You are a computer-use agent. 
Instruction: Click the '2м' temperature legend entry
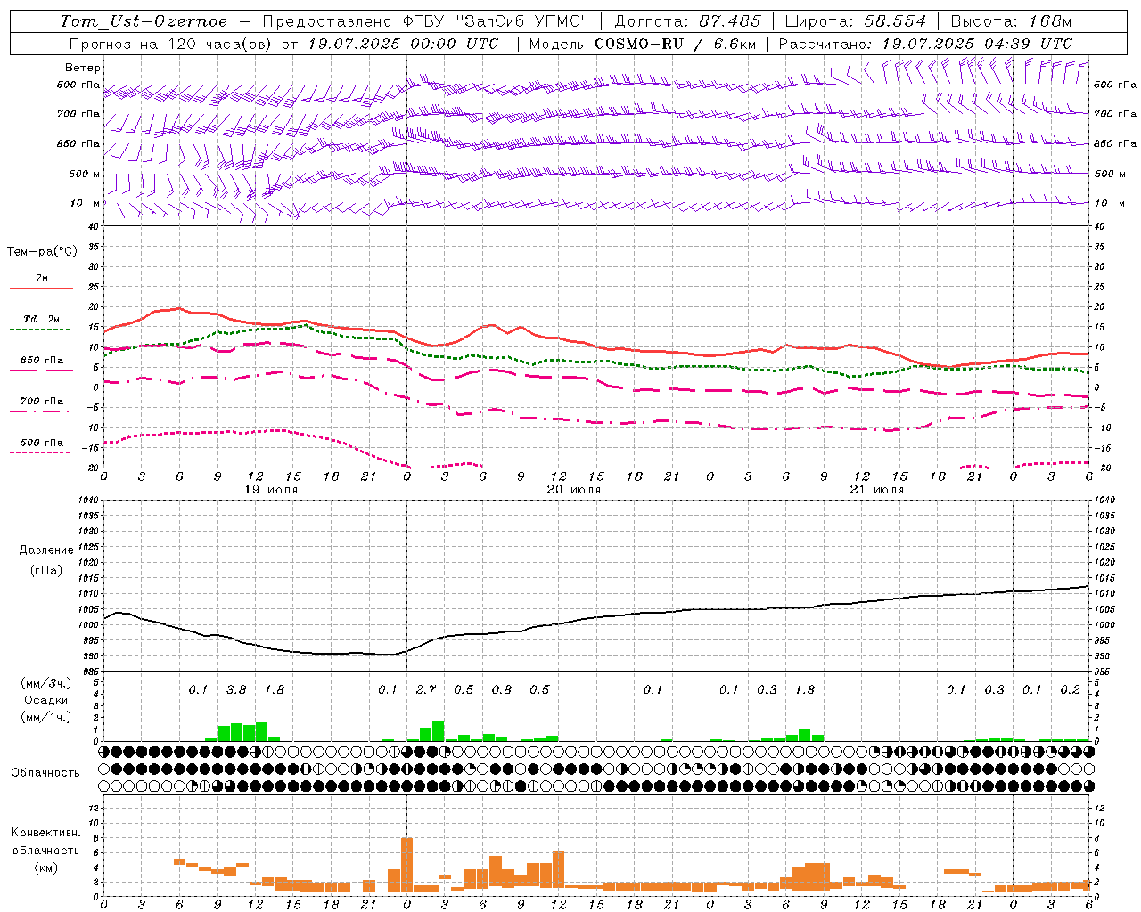42,278
